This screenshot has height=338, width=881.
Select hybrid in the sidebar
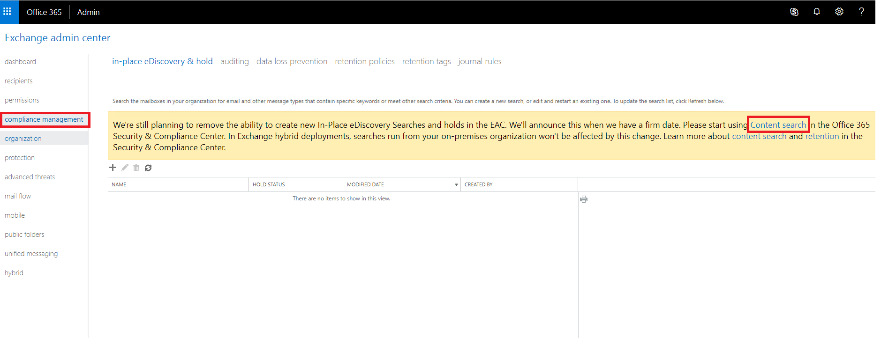14,273
